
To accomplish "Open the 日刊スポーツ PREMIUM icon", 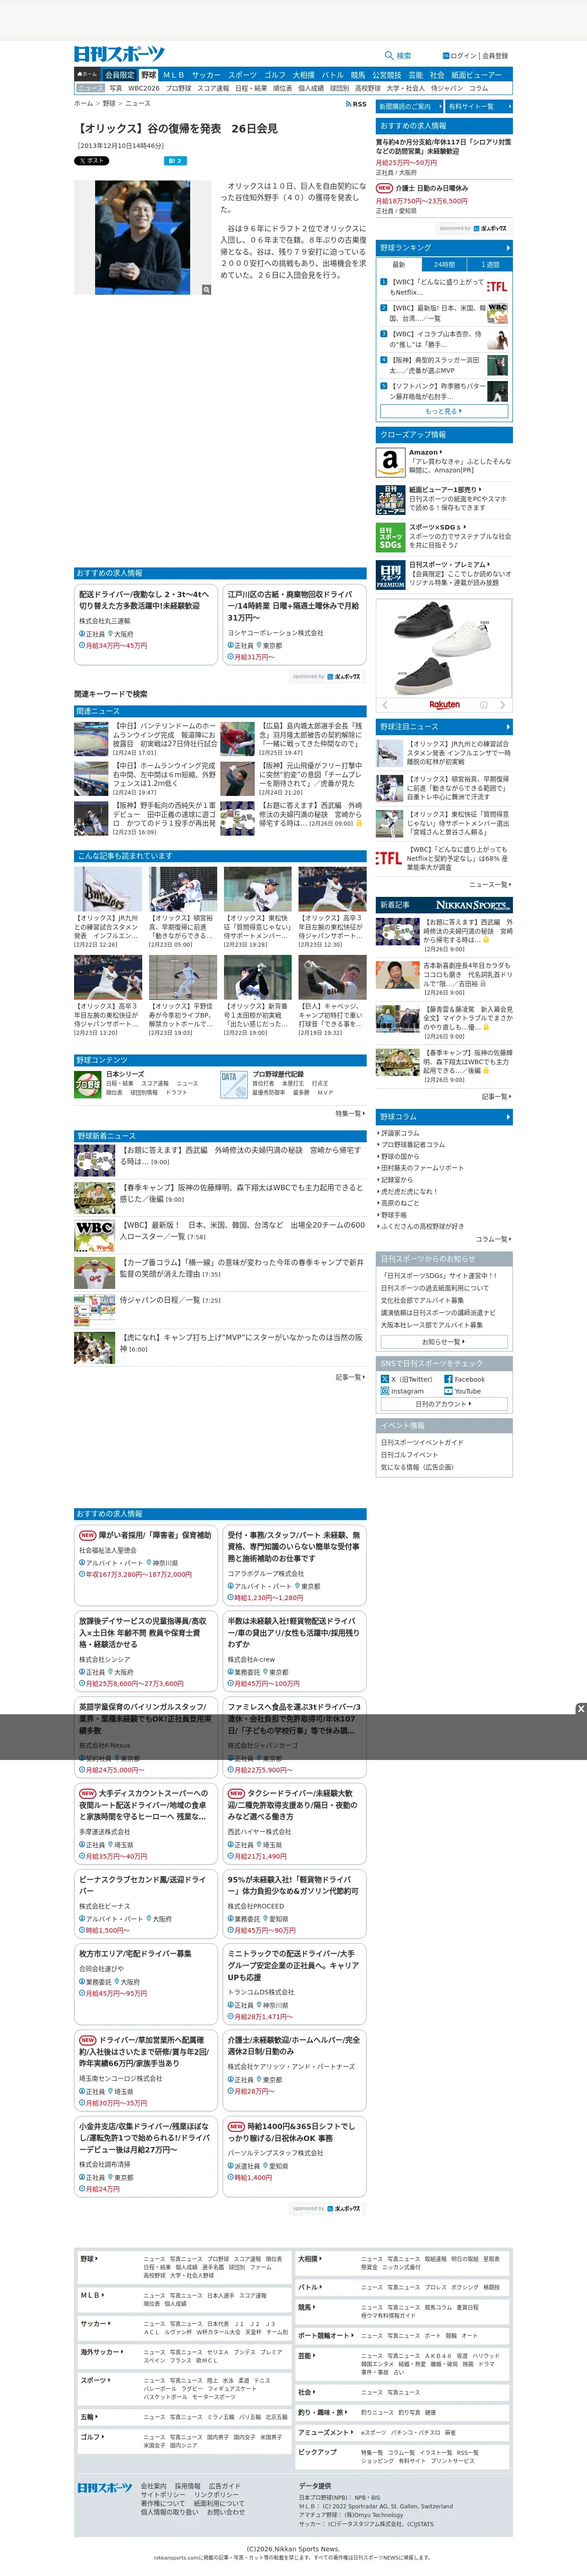I will click(x=390, y=574).
